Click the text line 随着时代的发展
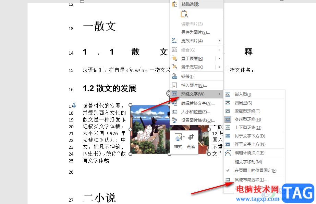Screen dimensions: 316x204 101,106
